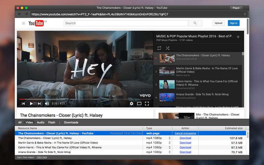
Task: Toggle theater mode view
Action: (x=139, y=104)
